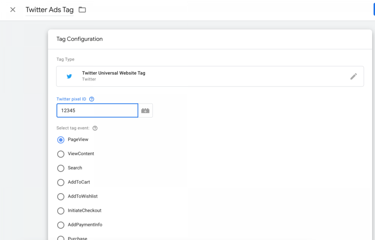
Task: Click the Twitter Universal Website Tag type box
Action: 210,76
